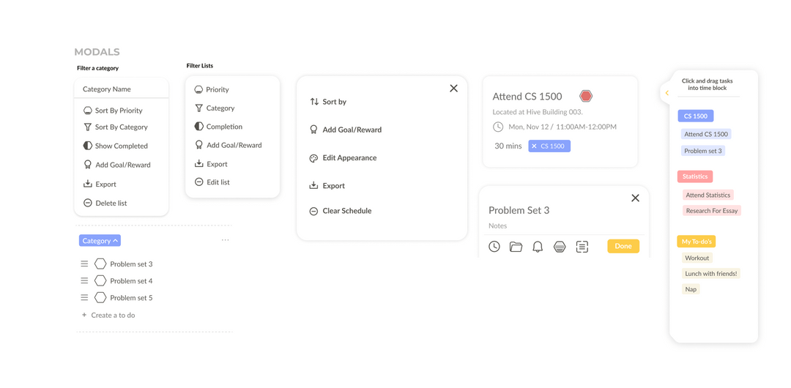Toggle Show Completed option

point(116,146)
